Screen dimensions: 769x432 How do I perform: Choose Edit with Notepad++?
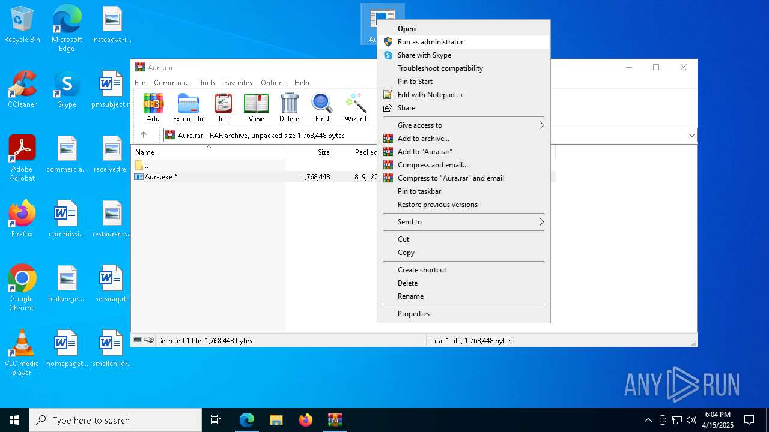tap(463, 95)
